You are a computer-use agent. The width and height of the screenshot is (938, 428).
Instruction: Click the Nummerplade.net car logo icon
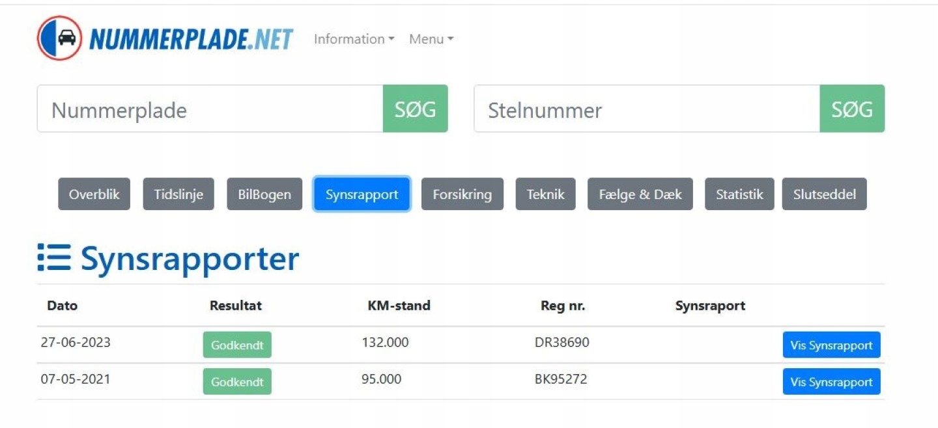click(59, 38)
